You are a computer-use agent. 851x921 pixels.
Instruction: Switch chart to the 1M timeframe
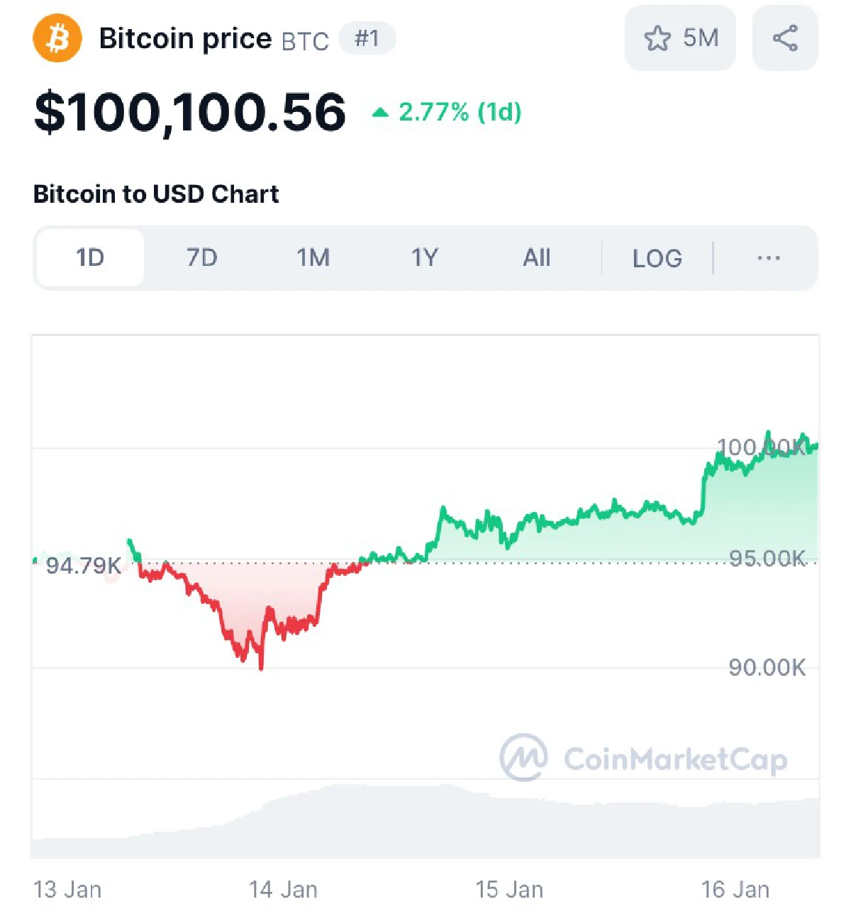pos(313,258)
